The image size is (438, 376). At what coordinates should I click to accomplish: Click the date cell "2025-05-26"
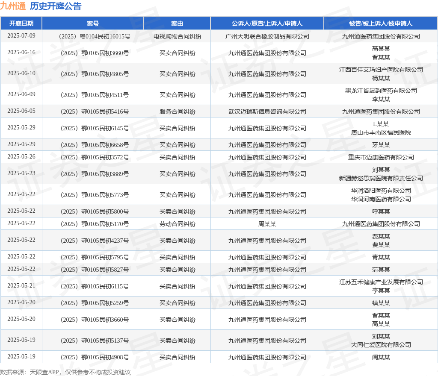21,157
